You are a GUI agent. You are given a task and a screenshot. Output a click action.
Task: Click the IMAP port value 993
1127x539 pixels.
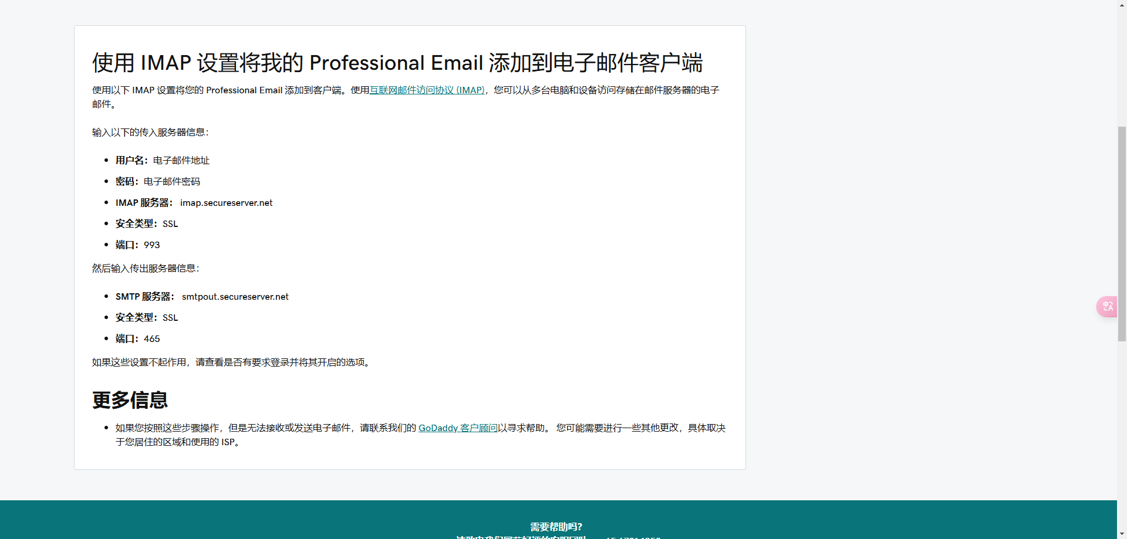[x=152, y=245]
